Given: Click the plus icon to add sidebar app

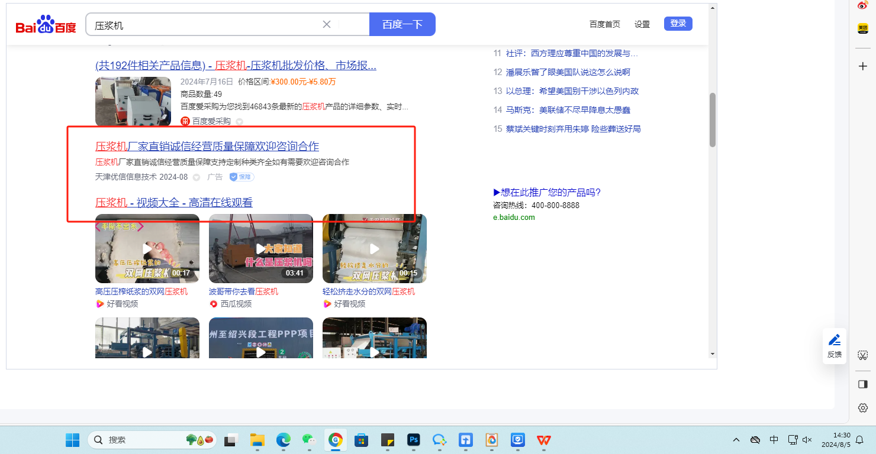Looking at the screenshot, I should pyautogui.click(x=863, y=66).
